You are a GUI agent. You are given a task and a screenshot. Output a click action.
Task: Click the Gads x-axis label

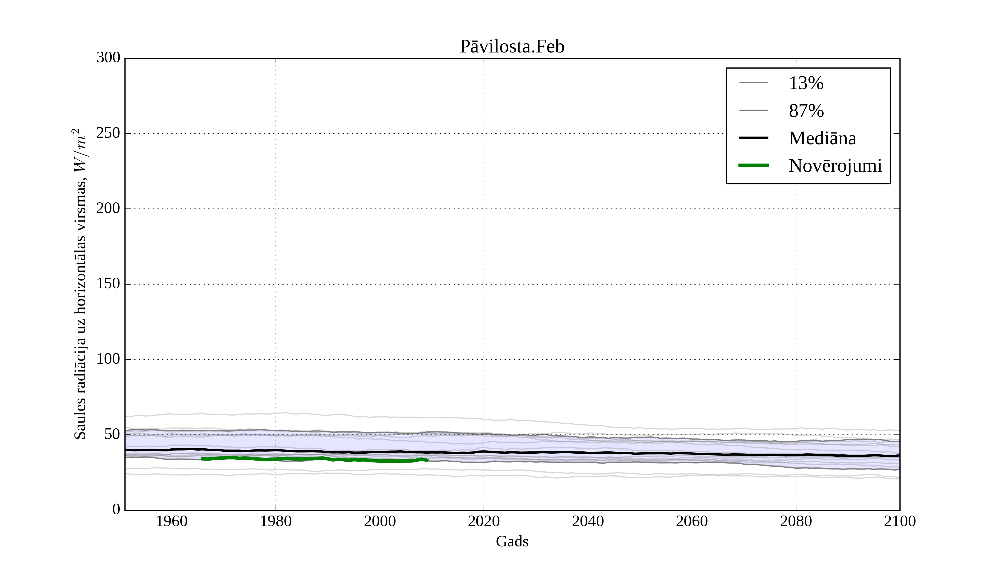tap(512, 541)
